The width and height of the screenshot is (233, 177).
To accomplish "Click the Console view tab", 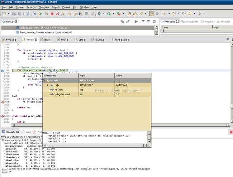I will point(10,132).
